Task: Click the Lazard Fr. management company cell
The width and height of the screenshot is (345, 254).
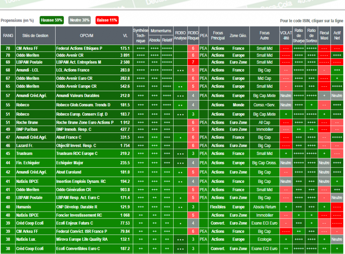Action: point(35,146)
